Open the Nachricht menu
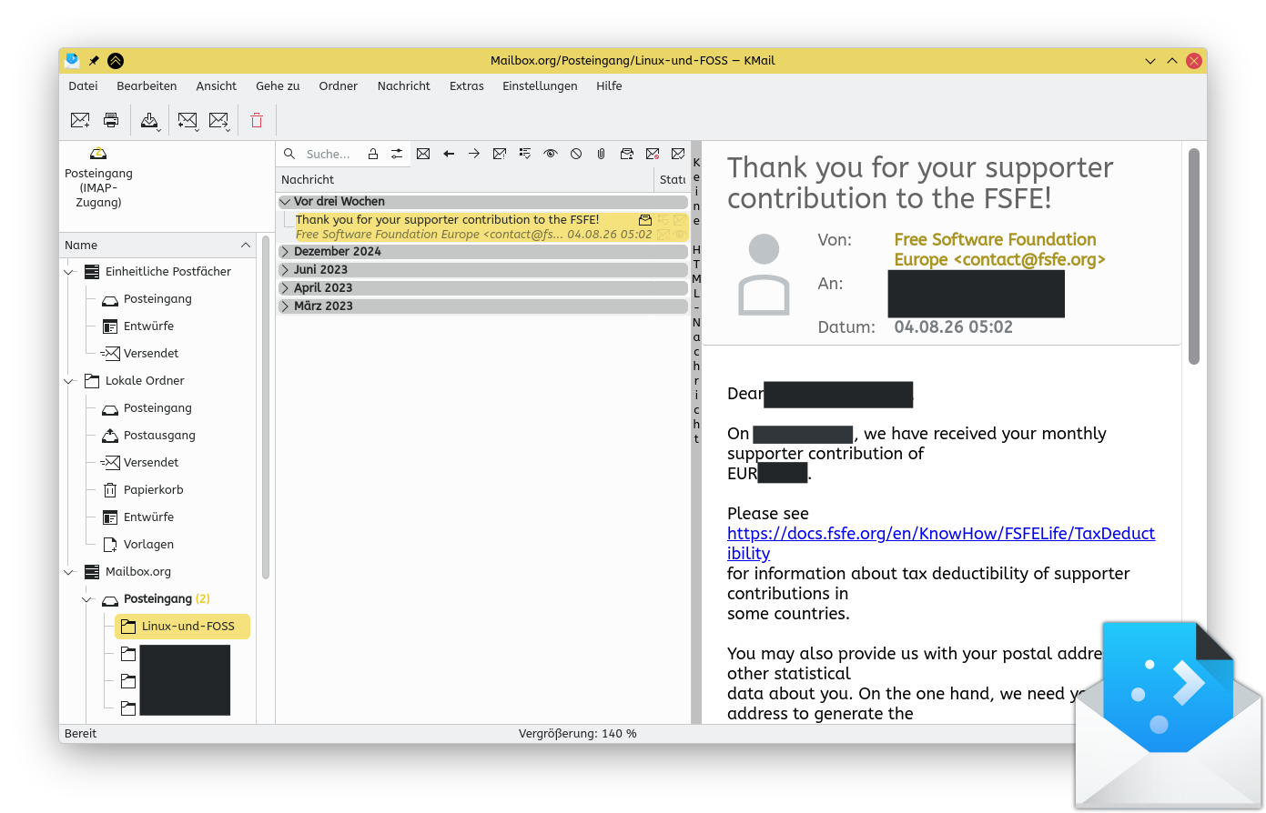This screenshot has width=1266, height=813. pos(404,86)
